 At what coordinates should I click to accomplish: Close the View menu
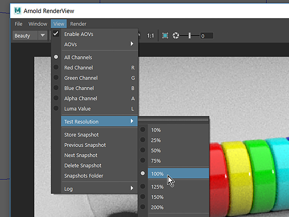click(x=59, y=24)
